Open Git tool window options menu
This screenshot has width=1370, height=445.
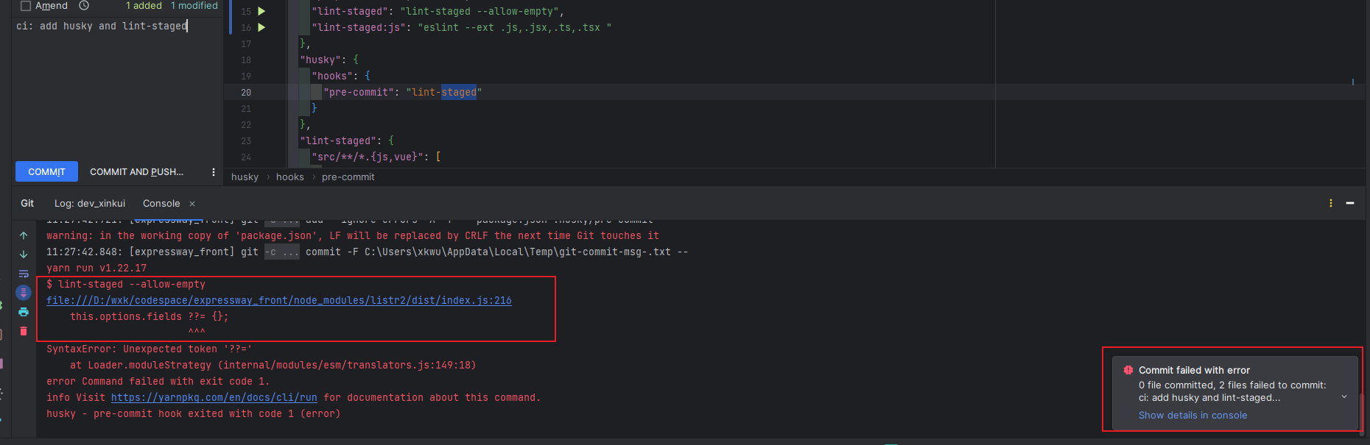1331,203
